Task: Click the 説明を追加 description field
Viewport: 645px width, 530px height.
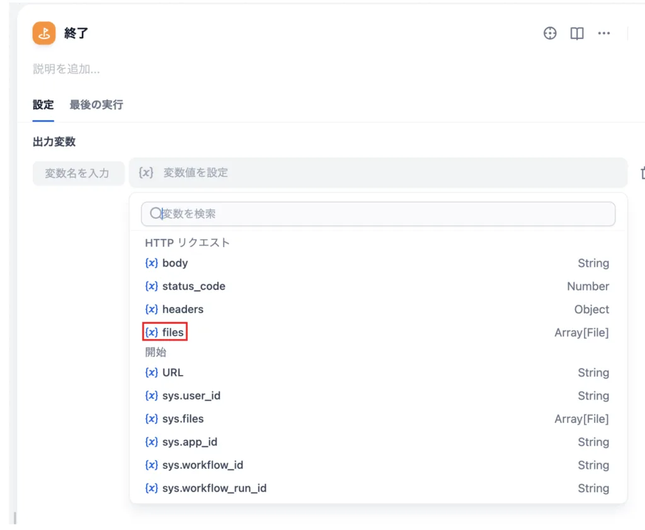Action: click(66, 69)
